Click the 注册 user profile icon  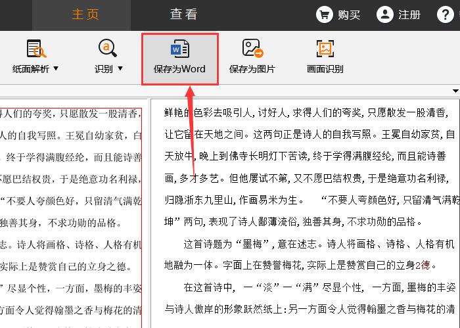pos(385,14)
